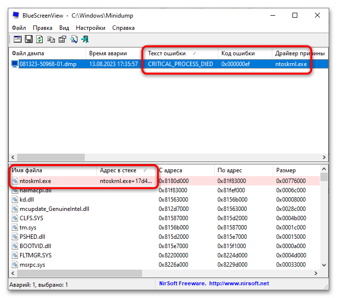Select the FLTMGR.SYS file name
This screenshot has width=337, height=298.
click(36, 255)
